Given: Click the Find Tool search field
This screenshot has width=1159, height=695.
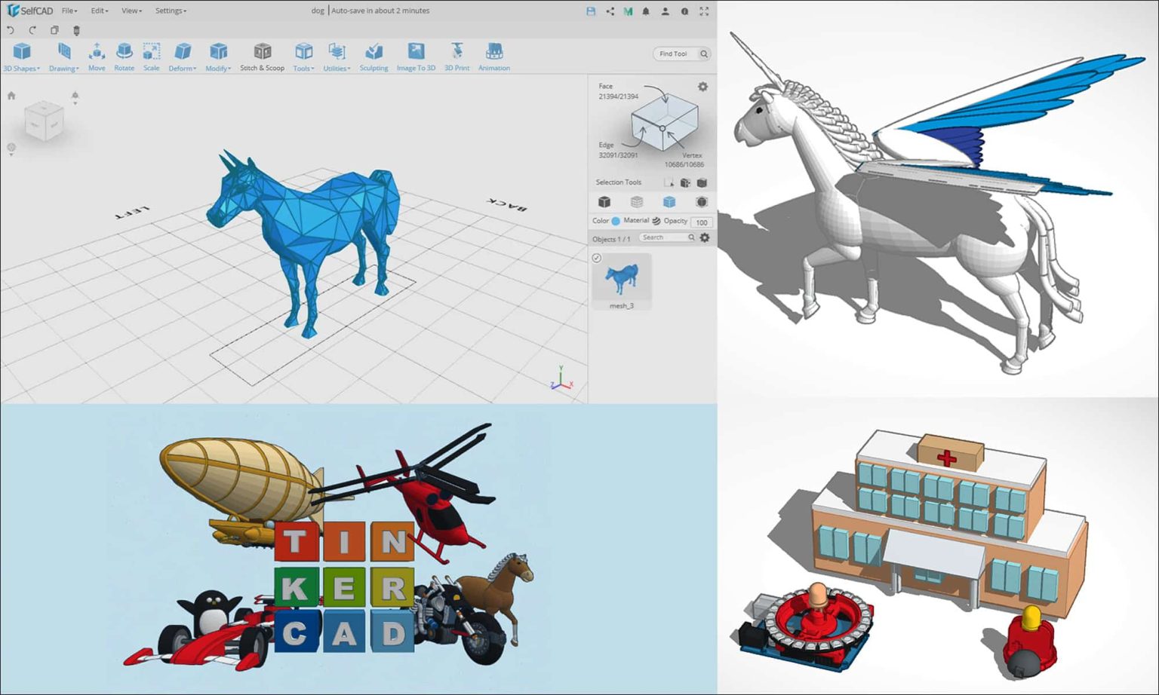Looking at the screenshot, I should [678, 54].
